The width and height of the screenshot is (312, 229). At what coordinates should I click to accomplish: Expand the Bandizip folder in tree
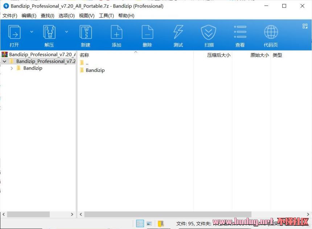click(x=12, y=68)
